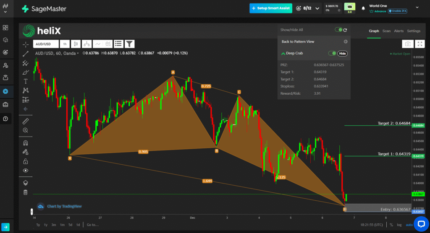Click the trash icon to remove drawings
The image size is (430, 233).
26,192
